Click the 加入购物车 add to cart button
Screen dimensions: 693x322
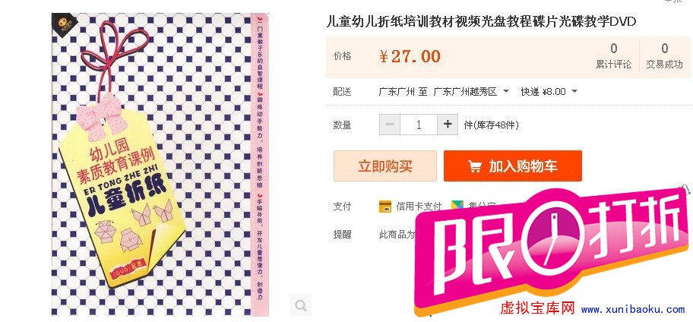(x=513, y=166)
